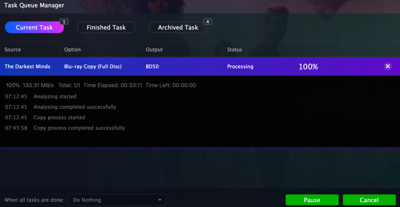This screenshot has height=207, width=400.
Task: Click the Blu-ray Copy (Full Disc) option cell
Action: tap(93, 66)
